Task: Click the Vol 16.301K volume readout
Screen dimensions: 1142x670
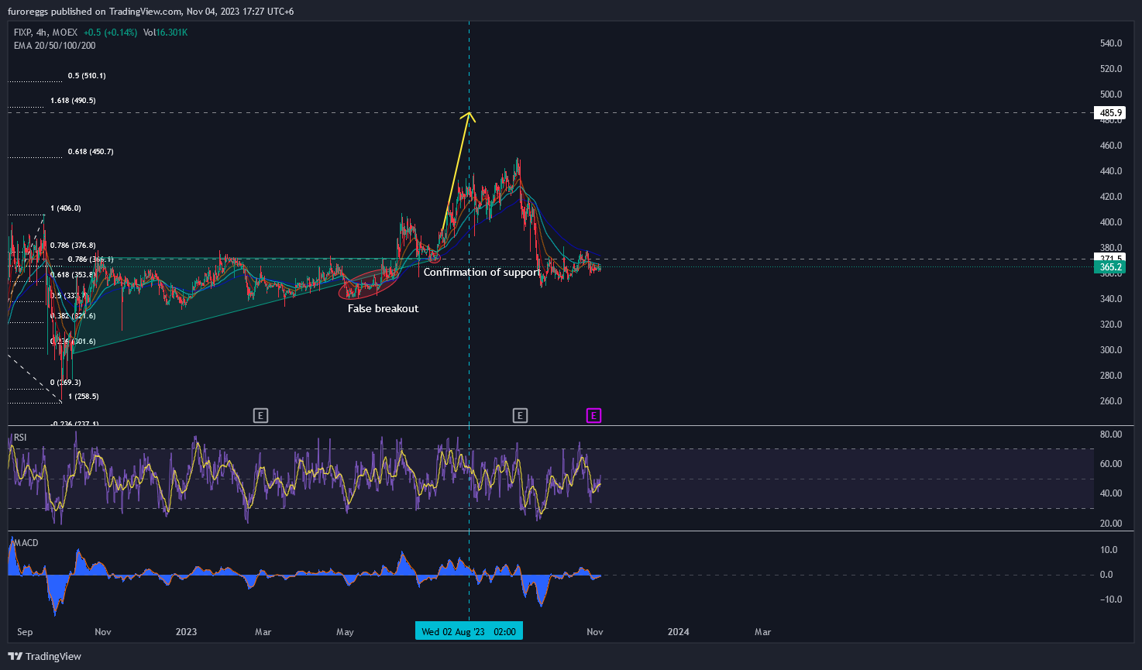Action: (165, 33)
